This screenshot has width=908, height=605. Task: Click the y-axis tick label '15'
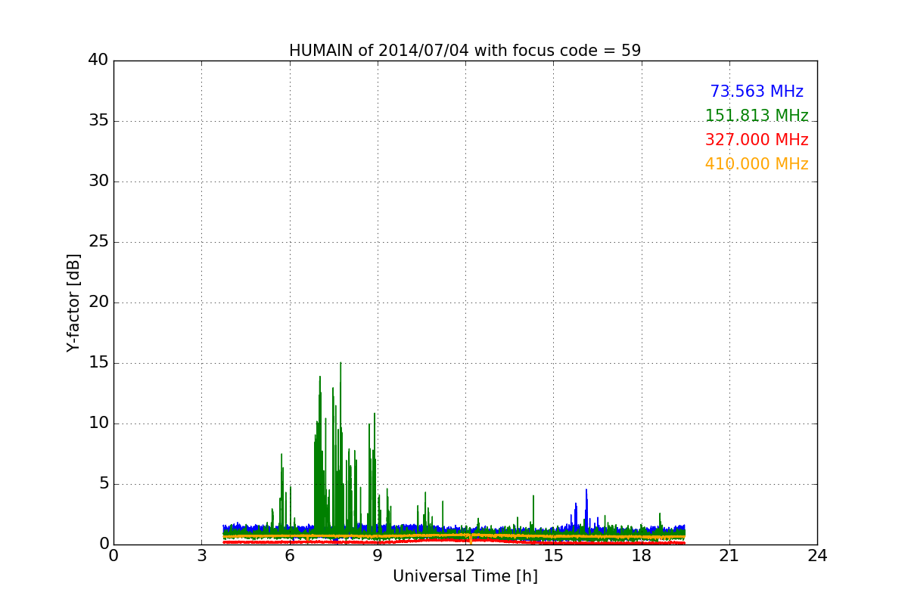(x=98, y=363)
